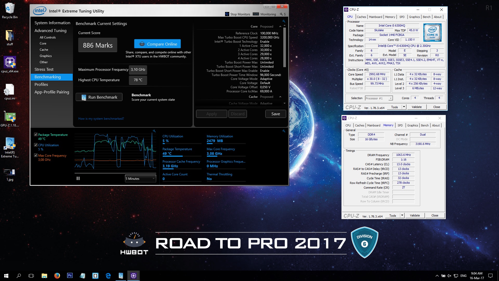Click Run Benchmark button
This screenshot has height=281, width=499.
tap(99, 97)
